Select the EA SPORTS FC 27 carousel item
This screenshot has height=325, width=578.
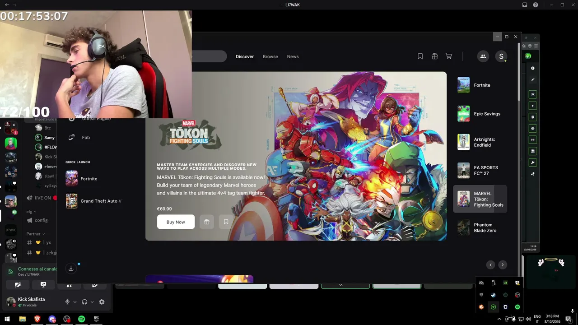click(480, 171)
